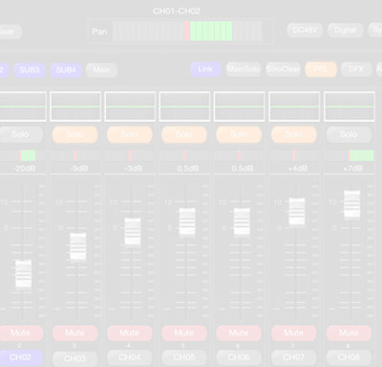Screen dimensions: 382x367
Task: Open the DFX effects button
Action: point(356,70)
